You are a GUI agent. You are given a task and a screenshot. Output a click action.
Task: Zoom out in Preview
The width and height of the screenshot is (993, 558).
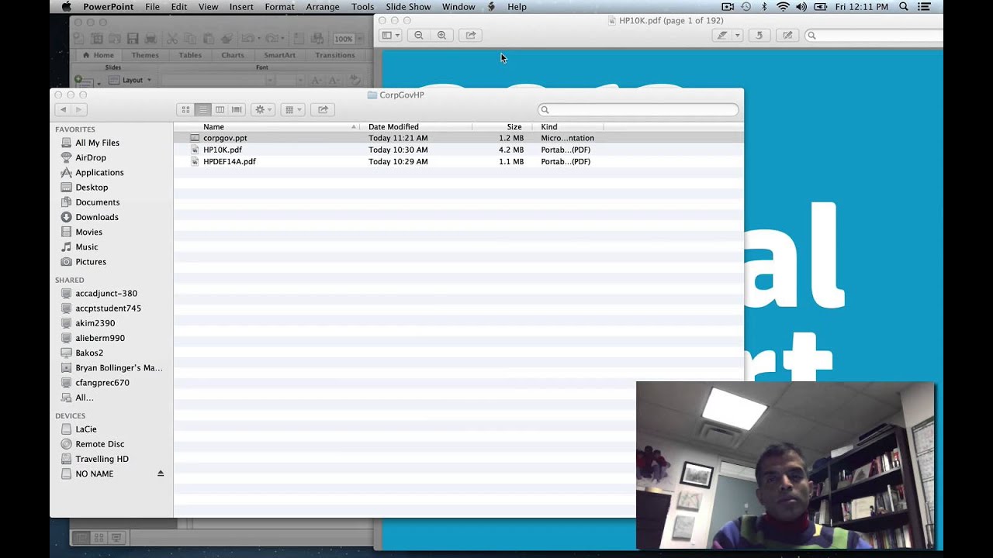click(419, 35)
